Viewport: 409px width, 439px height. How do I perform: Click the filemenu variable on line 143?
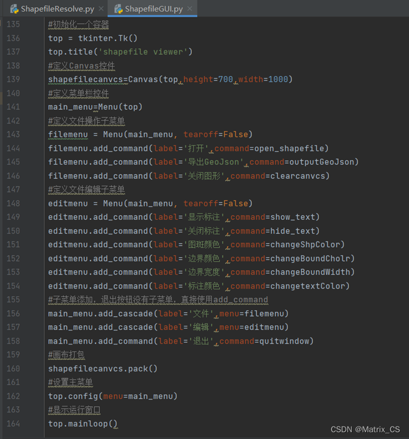pyautogui.click(x=68, y=135)
